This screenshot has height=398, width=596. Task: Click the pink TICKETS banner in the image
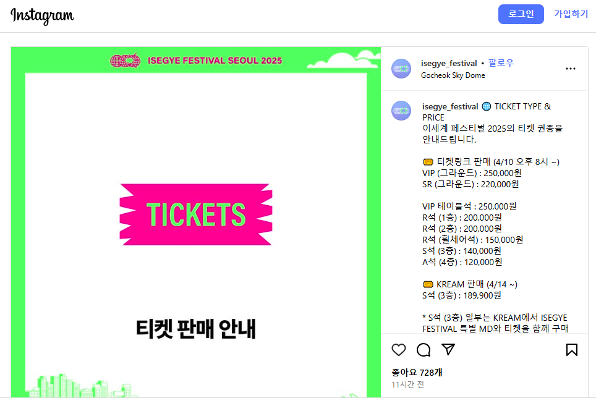(x=196, y=214)
